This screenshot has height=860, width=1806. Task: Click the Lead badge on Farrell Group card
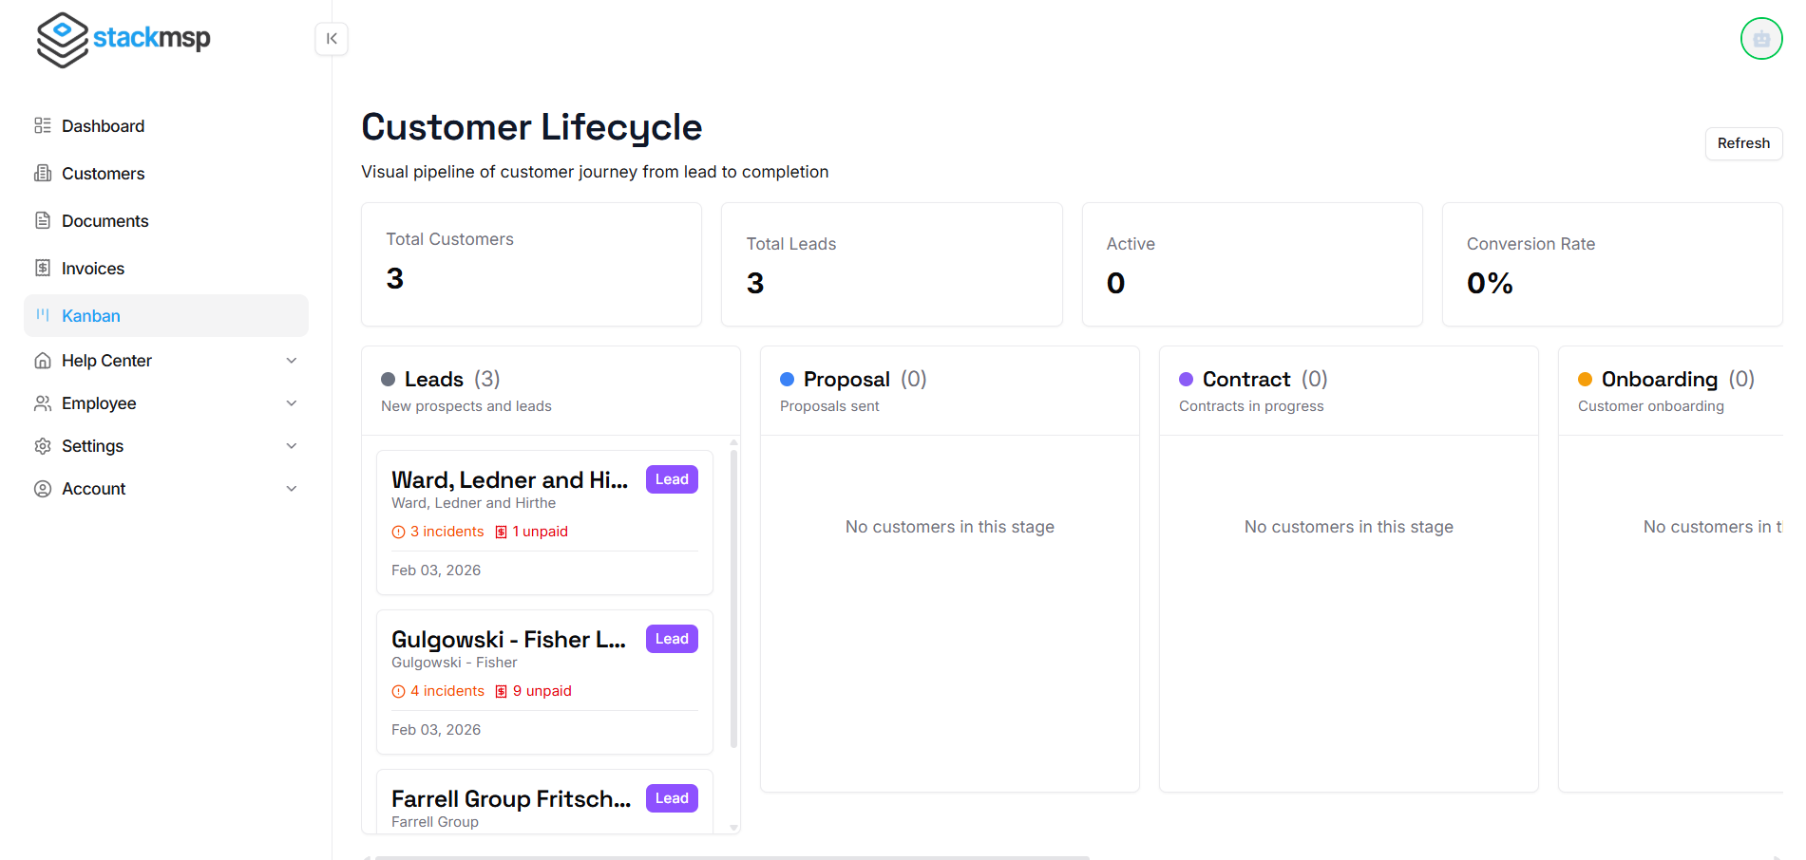[672, 798]
